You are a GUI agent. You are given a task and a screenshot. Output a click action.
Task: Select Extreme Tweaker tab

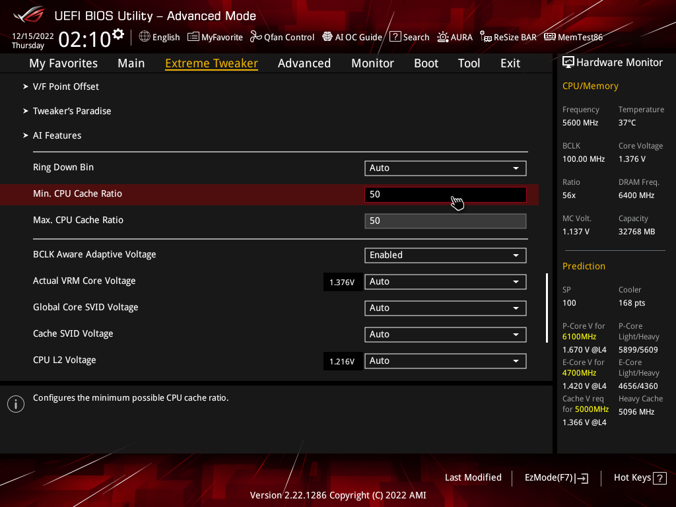[211, 63]
